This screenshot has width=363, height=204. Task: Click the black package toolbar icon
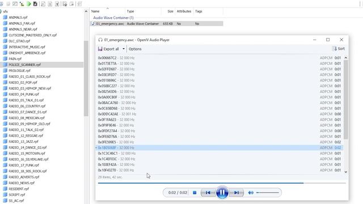(35, 4)
